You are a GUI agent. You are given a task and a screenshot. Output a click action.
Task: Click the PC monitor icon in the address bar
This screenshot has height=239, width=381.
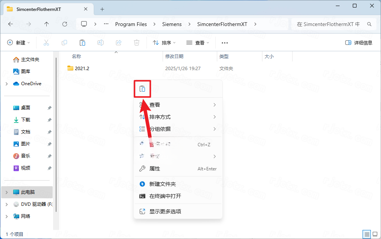[x=84, y=24]
